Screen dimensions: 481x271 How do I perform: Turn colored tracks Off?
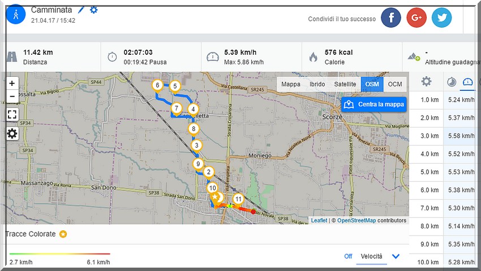pos(348,256)
